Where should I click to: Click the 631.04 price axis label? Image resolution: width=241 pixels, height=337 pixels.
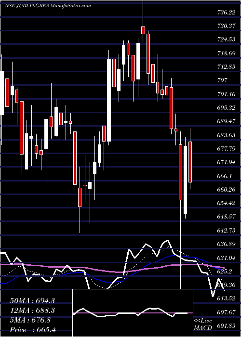click(x=226, y=258)
